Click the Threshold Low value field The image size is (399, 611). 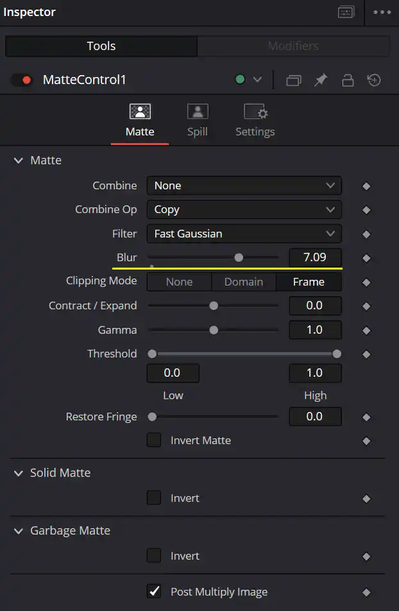click(x=173, y=374)
